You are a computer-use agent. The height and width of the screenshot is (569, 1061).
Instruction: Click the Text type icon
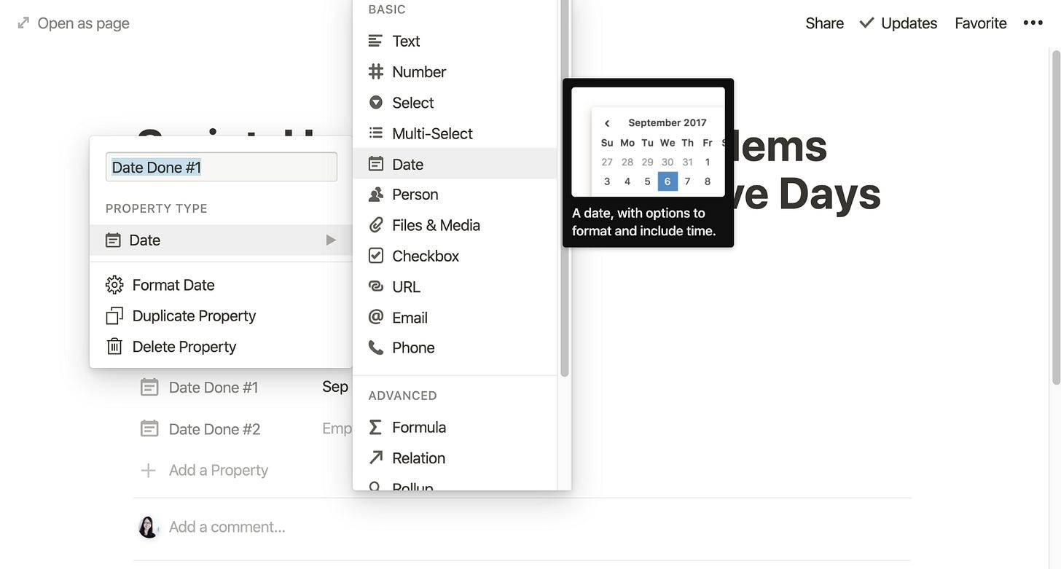(x=375, y=41)
